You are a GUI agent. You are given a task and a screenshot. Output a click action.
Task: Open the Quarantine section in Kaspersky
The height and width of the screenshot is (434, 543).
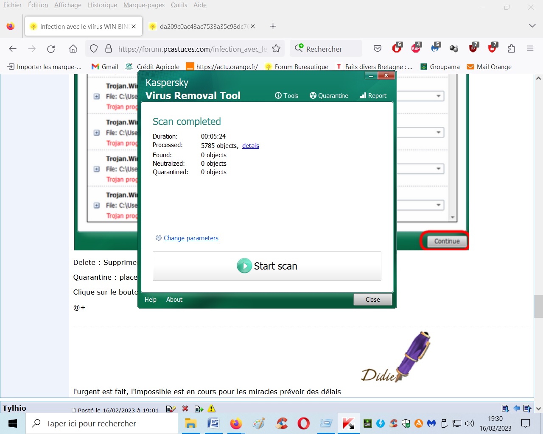[x=329, y=96]
